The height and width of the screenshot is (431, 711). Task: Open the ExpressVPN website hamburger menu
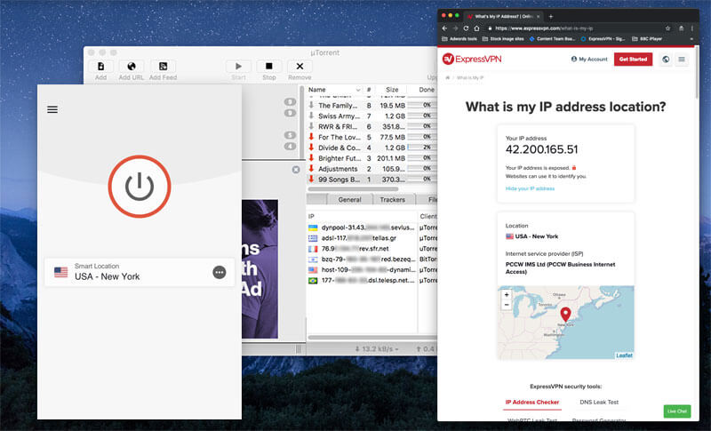click(x=681, y=60)
